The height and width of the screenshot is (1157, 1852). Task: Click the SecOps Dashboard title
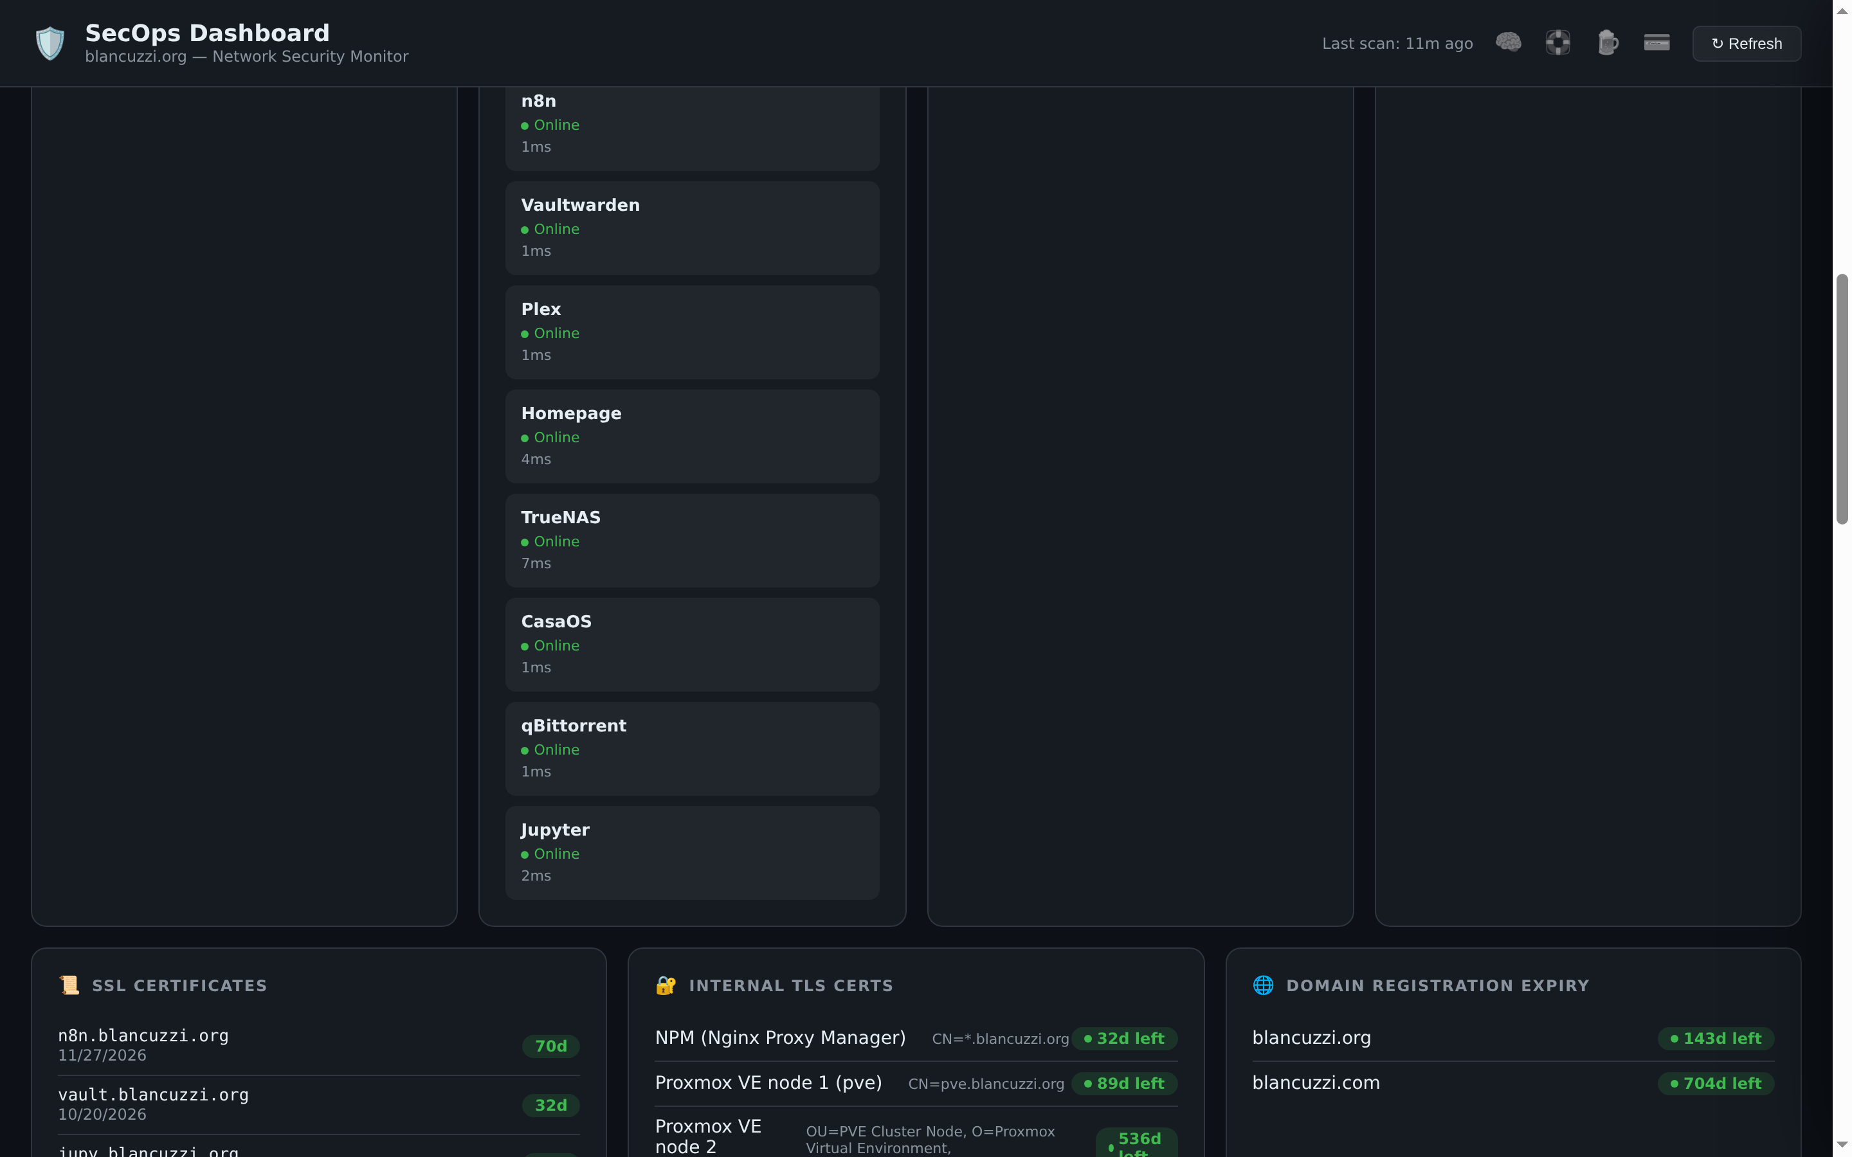(208, 33)
